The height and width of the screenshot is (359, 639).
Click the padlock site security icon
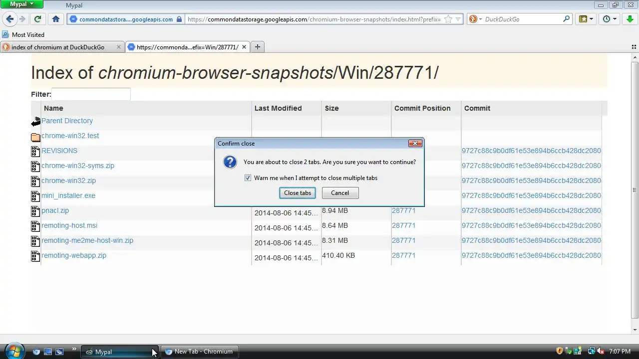(178, 19)
